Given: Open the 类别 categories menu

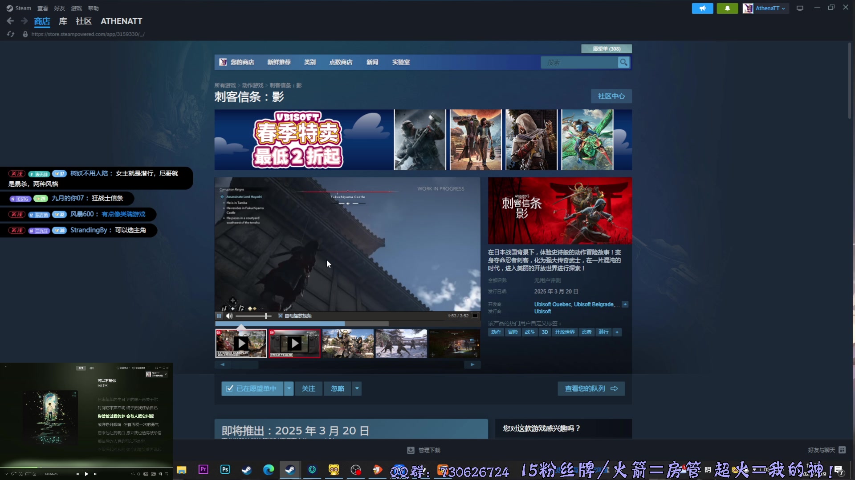Looking at the screenshot, I should tap(310, 62).
